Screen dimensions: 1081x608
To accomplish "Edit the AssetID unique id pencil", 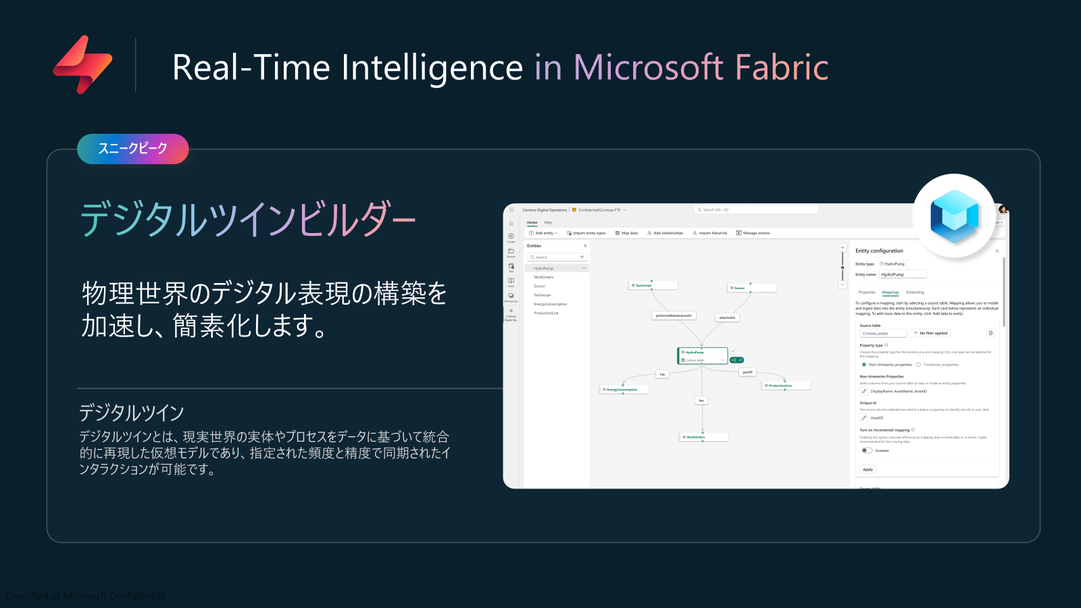I will 864,417.
